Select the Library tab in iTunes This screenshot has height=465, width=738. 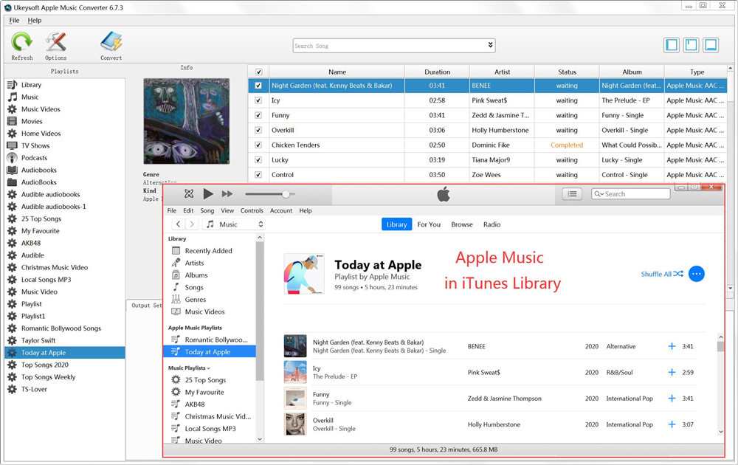[397, 224]
